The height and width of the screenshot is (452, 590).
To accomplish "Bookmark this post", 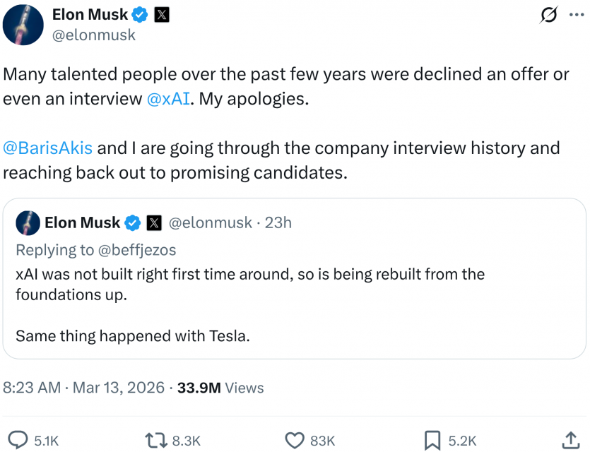I will click(432, 440).
